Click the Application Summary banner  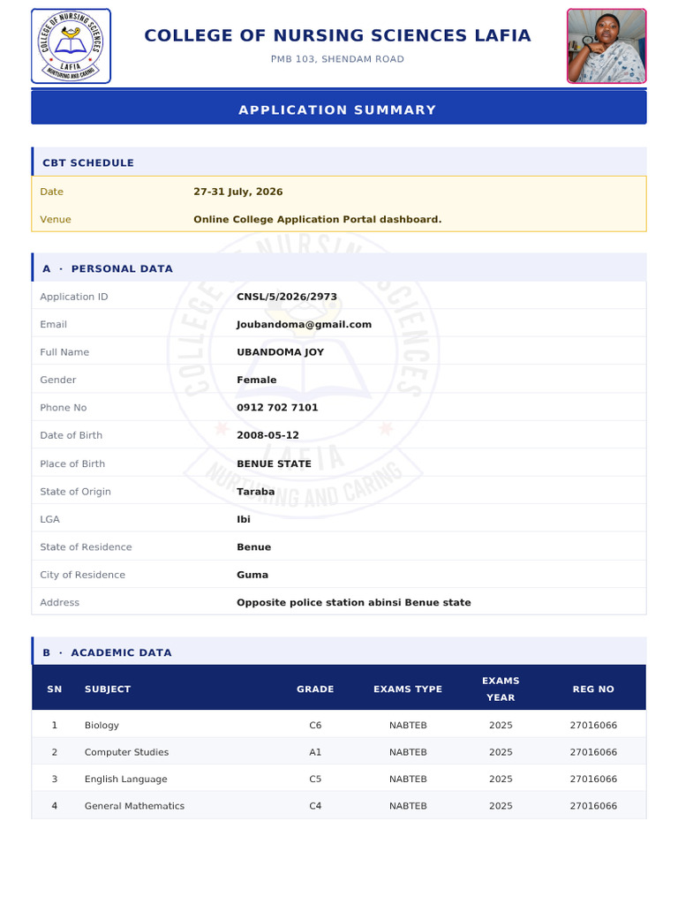tap(339, 109)
